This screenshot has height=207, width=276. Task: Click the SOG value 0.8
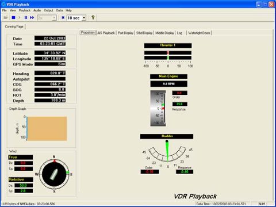[x=50, y=90]
